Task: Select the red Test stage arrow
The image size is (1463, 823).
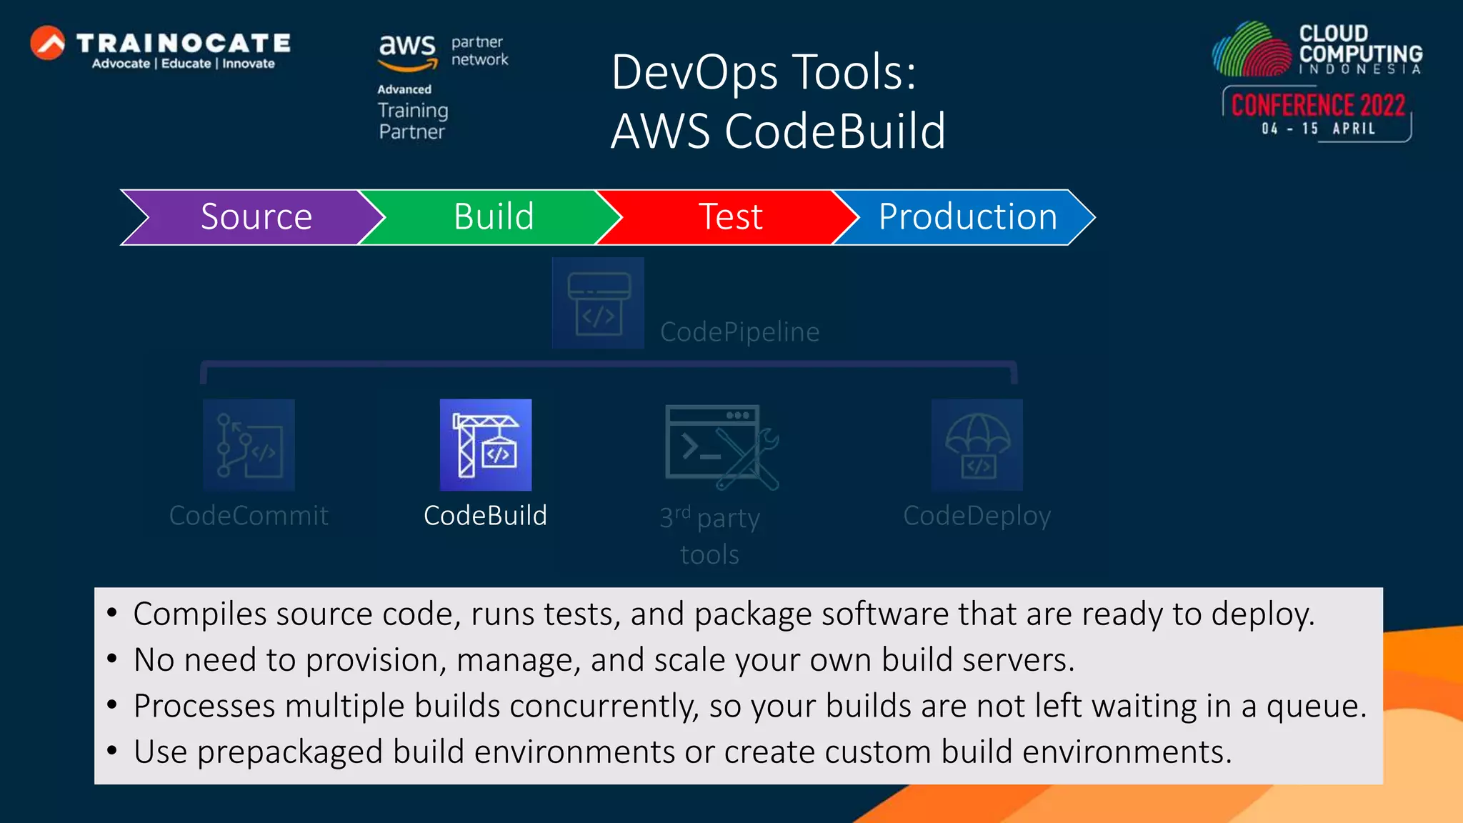Action: [729, 217]
